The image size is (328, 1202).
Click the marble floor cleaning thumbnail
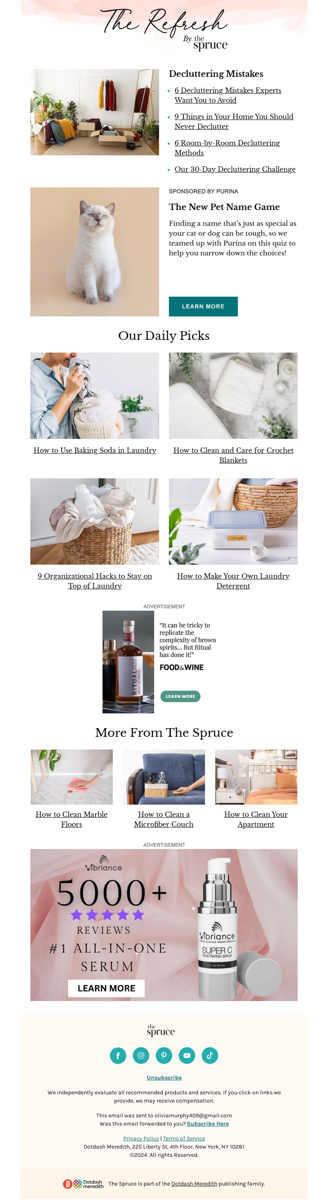pyautogui.click(x=72, y=776)
